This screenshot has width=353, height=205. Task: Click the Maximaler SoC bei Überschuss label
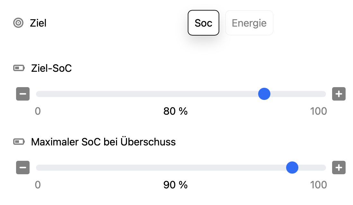coord(103,142)
